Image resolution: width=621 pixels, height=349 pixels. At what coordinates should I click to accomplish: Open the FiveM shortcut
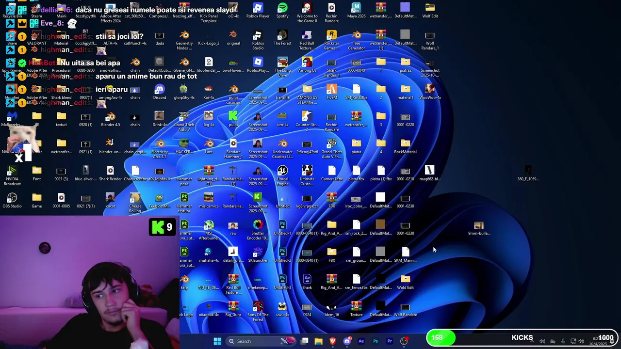[331, 92]
